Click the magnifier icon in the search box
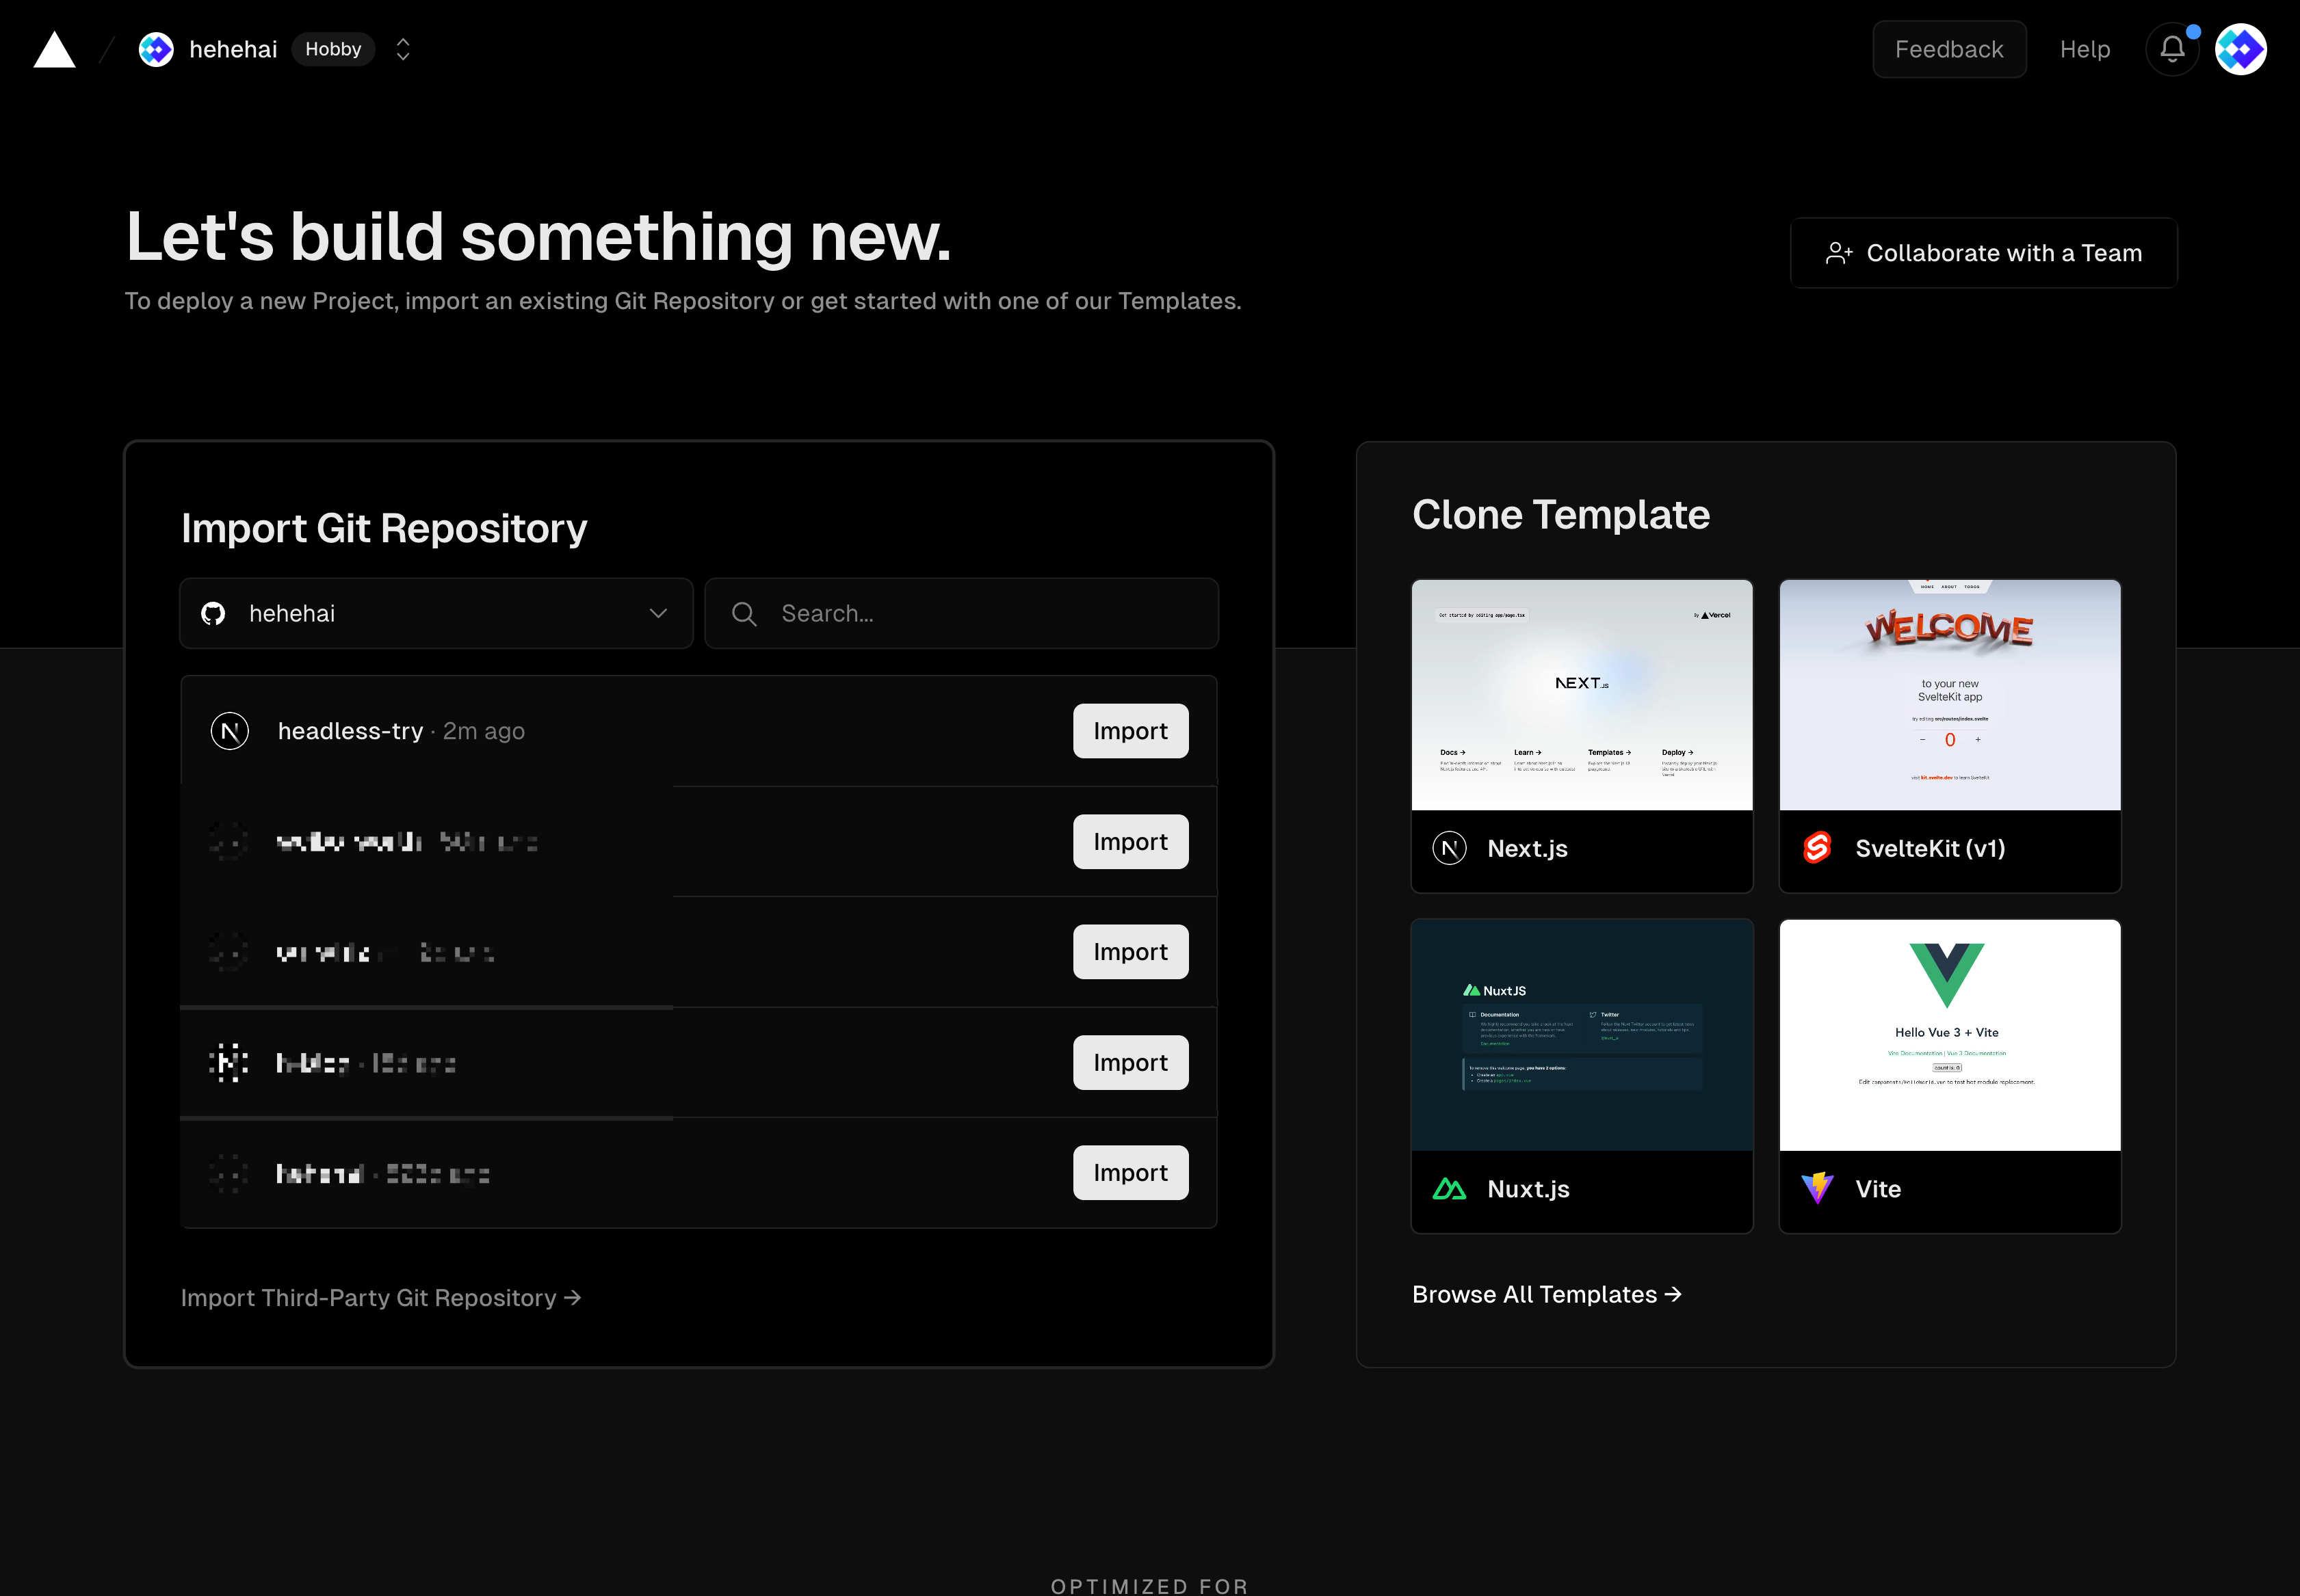Viewport: 2300px width, 1596px height. (x=744, y=613)
